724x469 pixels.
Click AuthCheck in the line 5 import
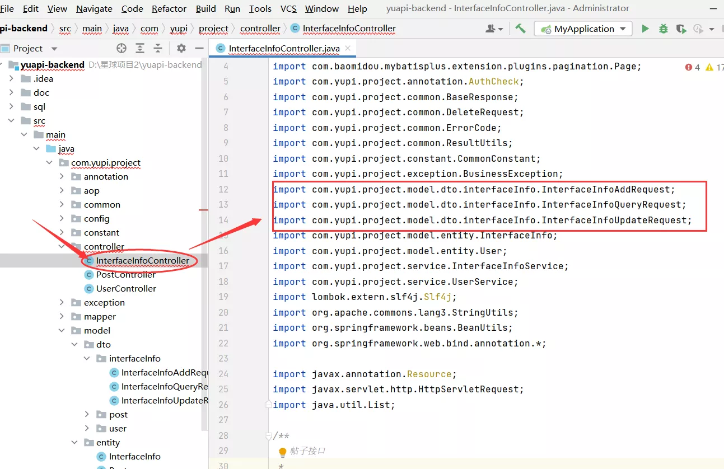tap(493, 82)
